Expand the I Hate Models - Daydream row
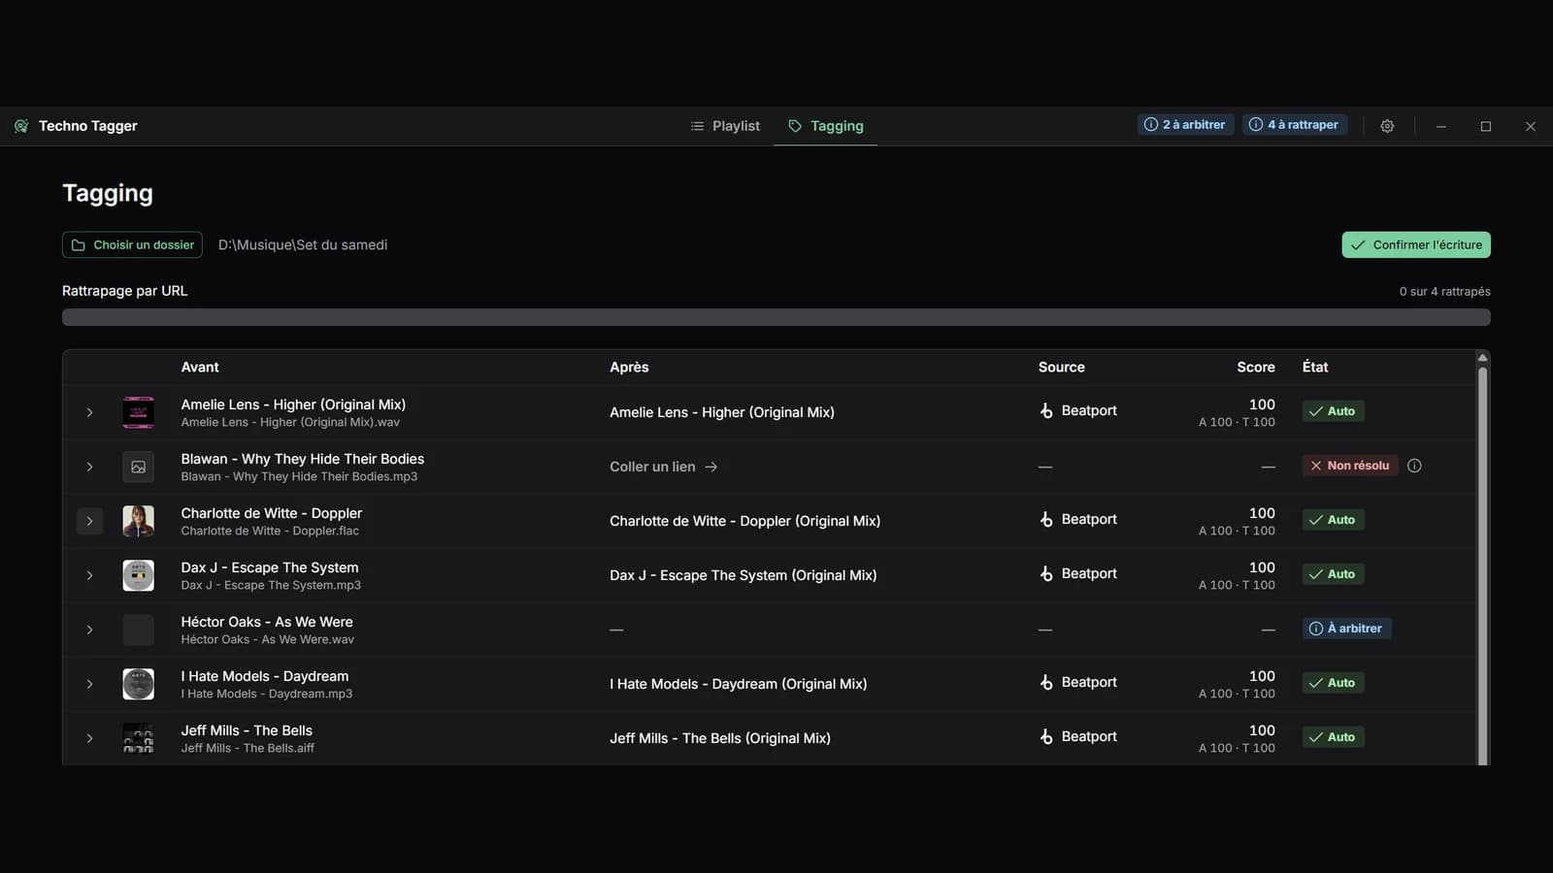 click(x=89, y=684)
